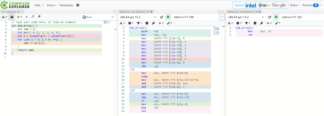Rename the -O0 compiler pane via the pencil icon
Screen dimensions: 324x116
tap(148, 12)
